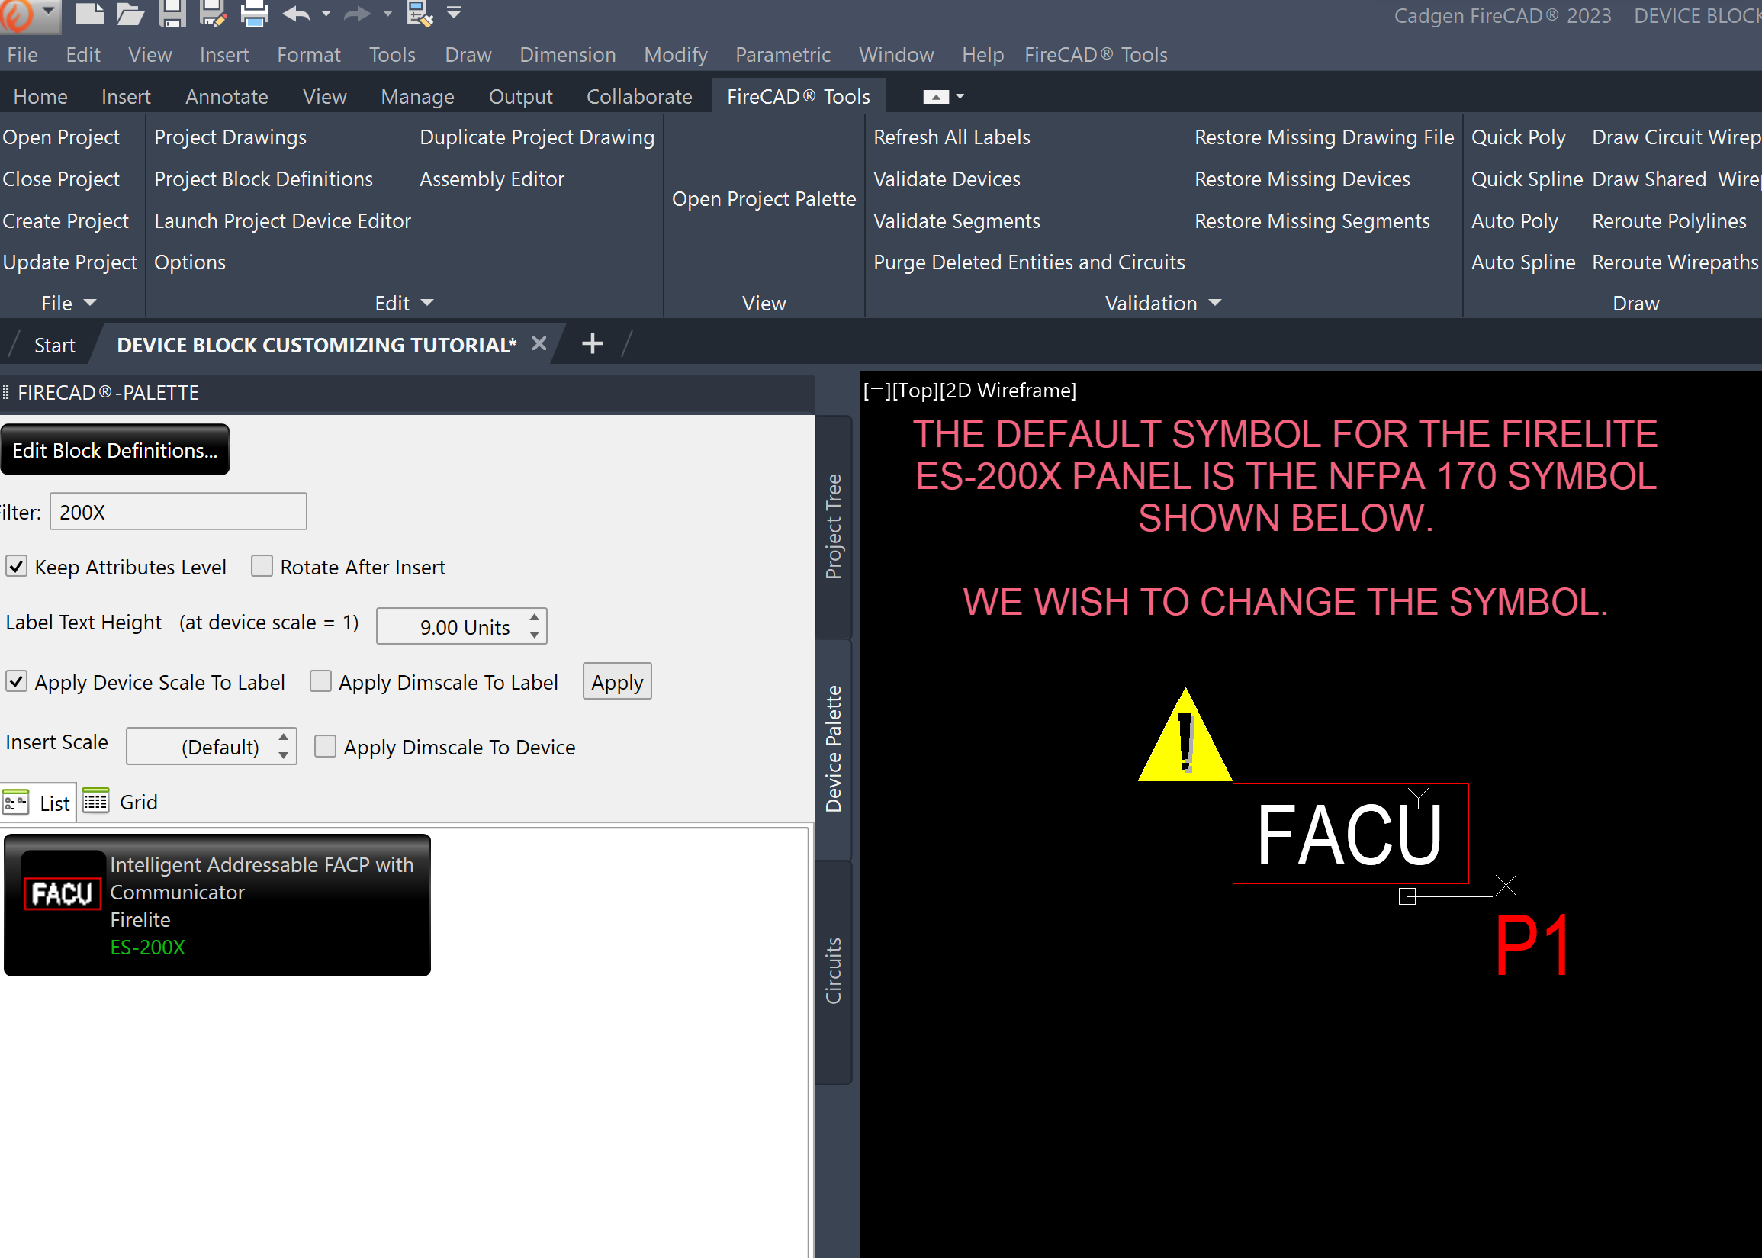Image resolution: width=1762 pixels, height=1258 pixels.
Task: Open the Customize Quick Access Toolbar dropdown
Action: coord(455,12)
